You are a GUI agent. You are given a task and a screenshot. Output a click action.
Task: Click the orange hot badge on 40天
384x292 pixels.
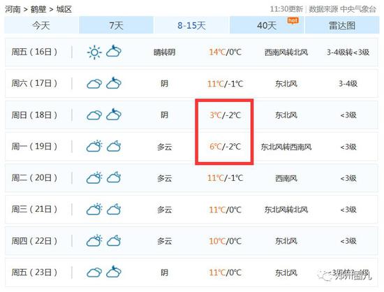(x=293, y=20)
